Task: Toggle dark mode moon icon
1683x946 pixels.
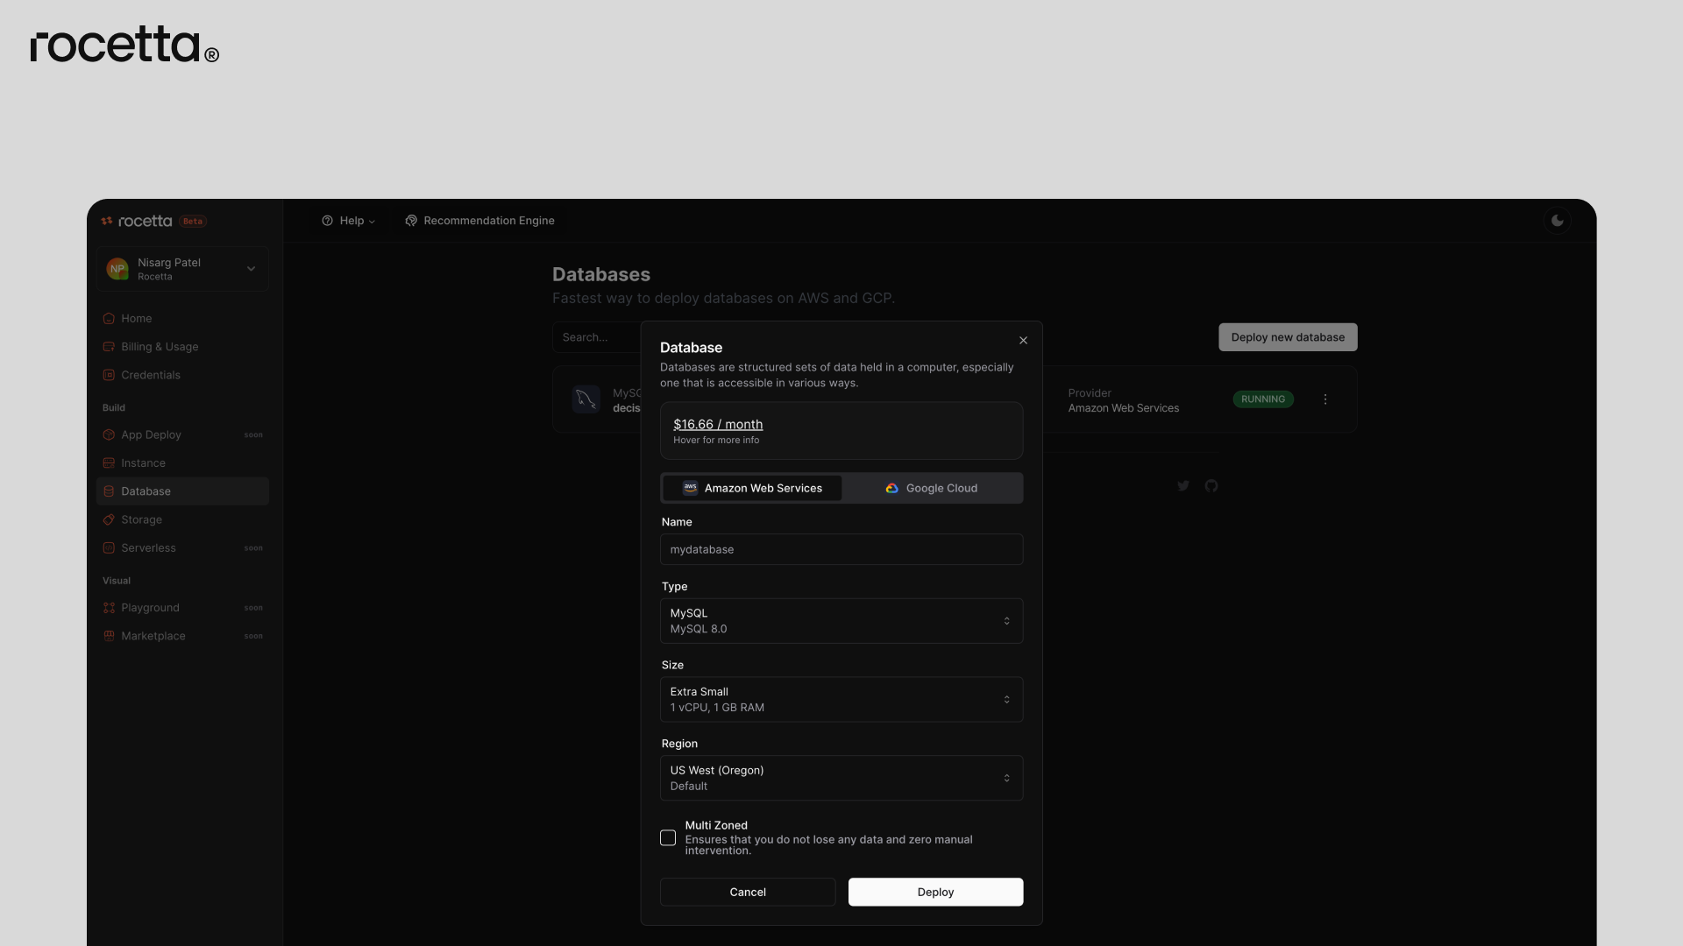Action: click(x=1558, y=221)
